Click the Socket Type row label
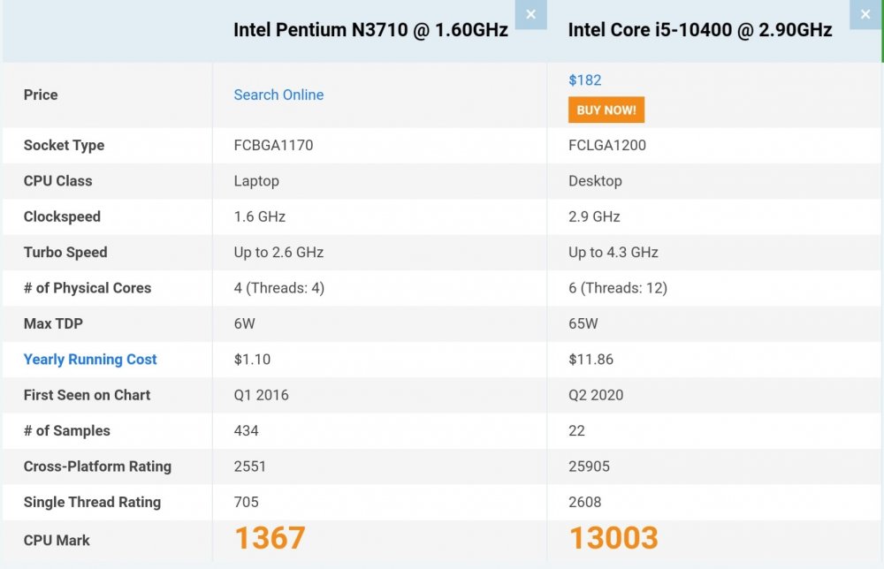Viewport: 884px width, 569px height. tap(64, 146)
